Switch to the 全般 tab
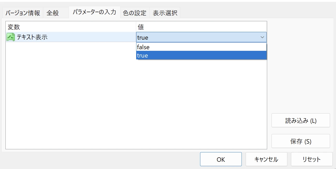Image resolution: width=336 pixels, height=169 pixels. click(53, 12)
